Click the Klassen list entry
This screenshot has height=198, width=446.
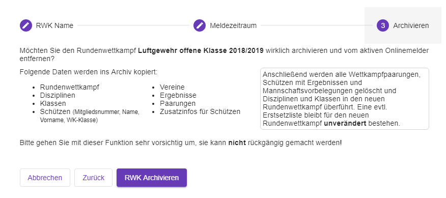coord(53,103)
